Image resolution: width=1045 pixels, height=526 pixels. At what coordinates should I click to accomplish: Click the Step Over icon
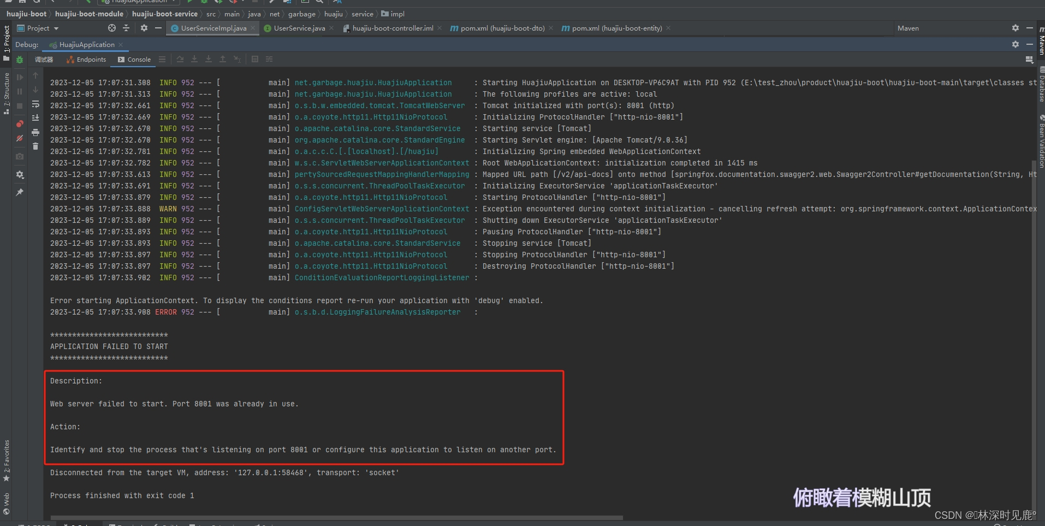180,59
